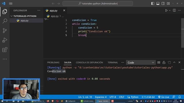Viewport: 184px width, 103px height.
Task: Open the Customize Layout icon
Action: point(168,3)
